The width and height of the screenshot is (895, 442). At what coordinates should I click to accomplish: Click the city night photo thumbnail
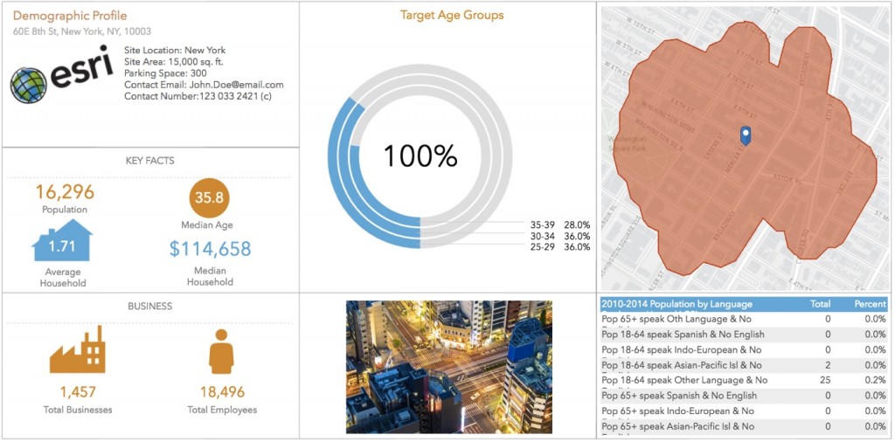[x=449, y=367]
